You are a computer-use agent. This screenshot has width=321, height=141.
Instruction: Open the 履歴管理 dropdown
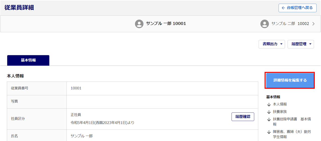pos(301,44)
